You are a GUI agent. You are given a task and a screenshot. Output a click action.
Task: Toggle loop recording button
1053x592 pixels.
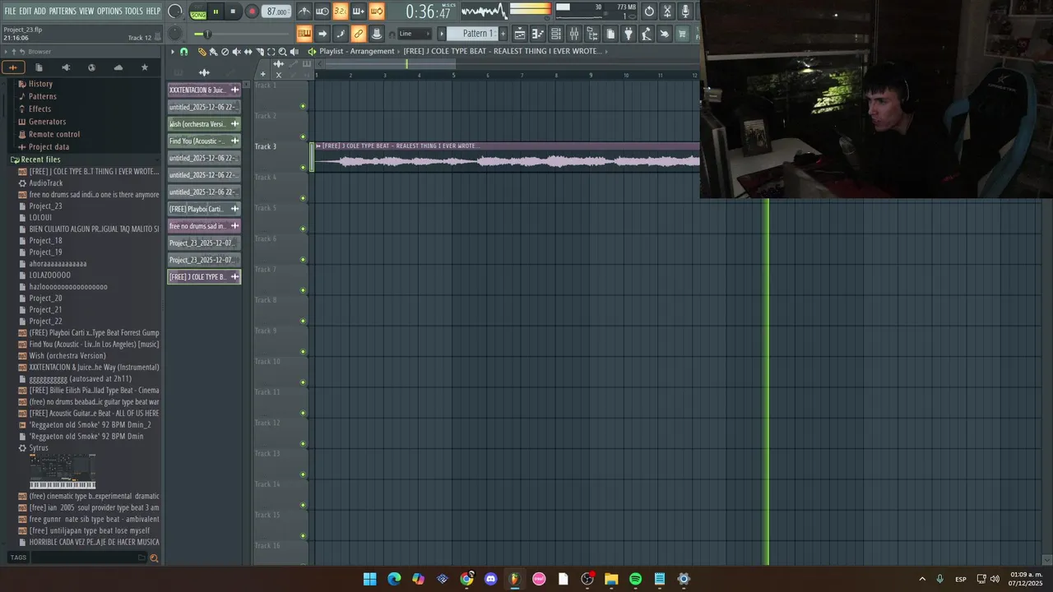tap(376, 12)
